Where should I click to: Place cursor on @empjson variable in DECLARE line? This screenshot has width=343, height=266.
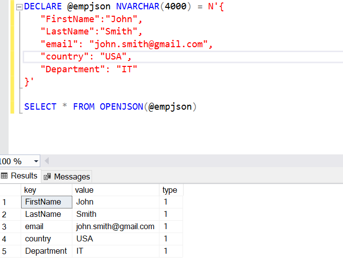coord(89,6)
